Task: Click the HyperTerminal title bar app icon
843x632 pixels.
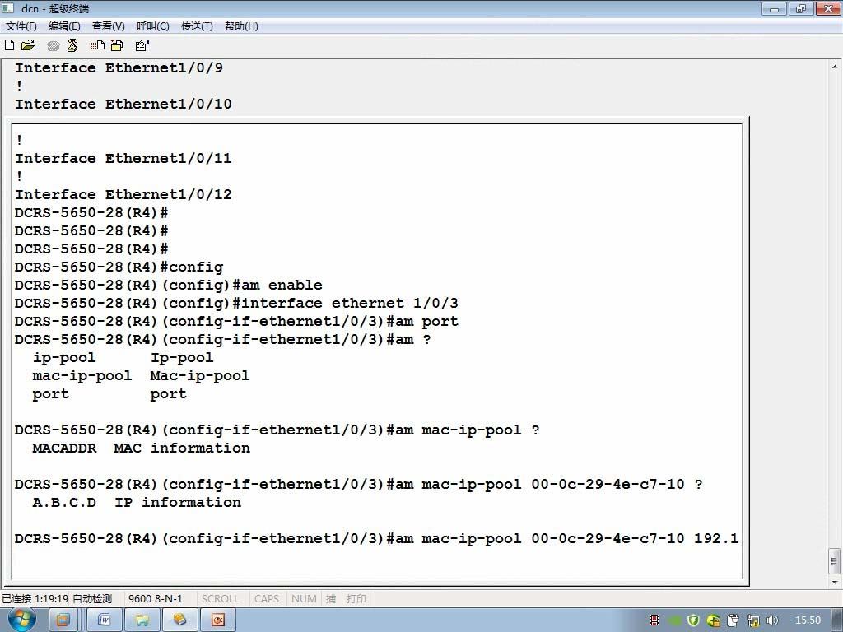Action: [7, 8]
